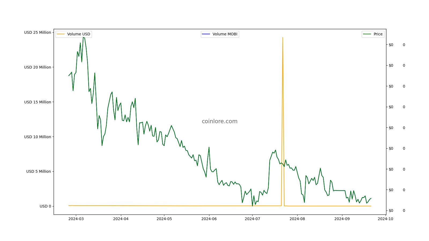This screenshot has height=241, width=429.
Task: Click the 2024-03 date tick label
Action: pyautogui.click(x=76, y=219)
